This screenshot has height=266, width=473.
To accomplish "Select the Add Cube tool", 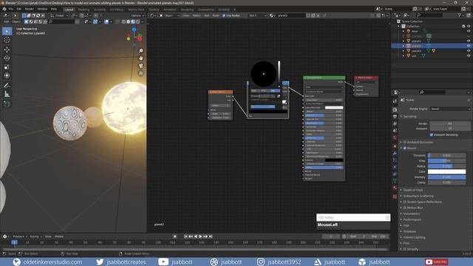I will (x=7, y=104).
